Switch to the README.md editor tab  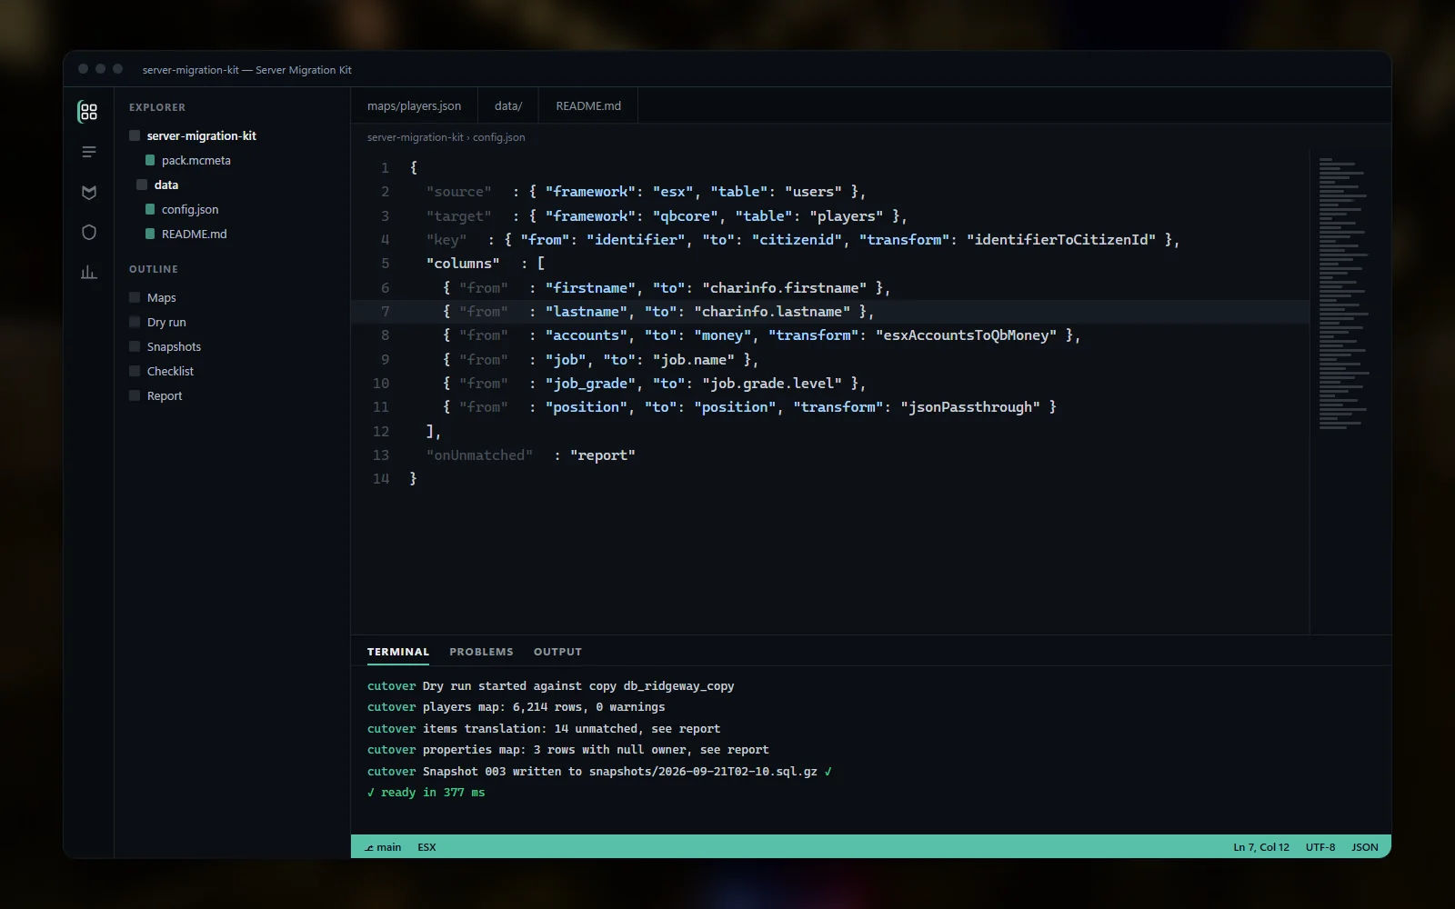[588, 105]
